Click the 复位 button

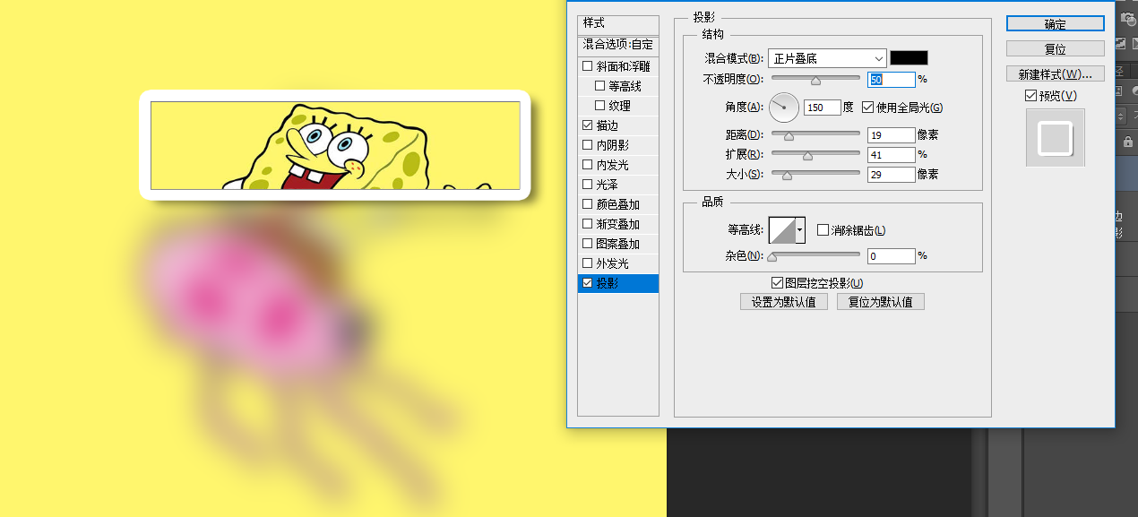1055,48
